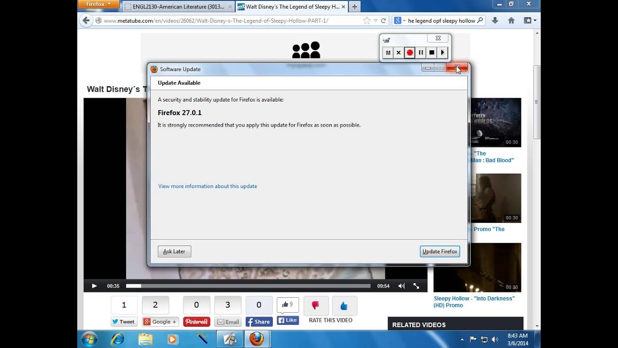Click Firefox icon in the taskbar
Image resolution: width=618 pixels, height=348 pixels.
(257, 339)
